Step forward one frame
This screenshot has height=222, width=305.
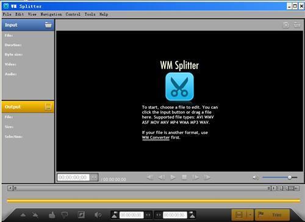[x=196, y=177]
